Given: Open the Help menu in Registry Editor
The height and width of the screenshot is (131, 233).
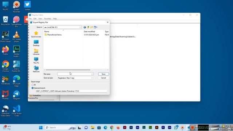Looking at the screenshot, I should (55, 19).
